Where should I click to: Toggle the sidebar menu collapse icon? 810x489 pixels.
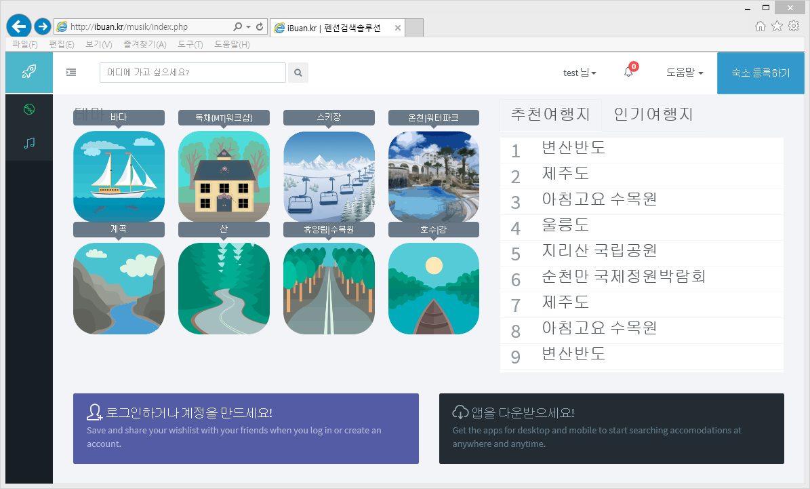pyautogui.click(x=71, y=73)
